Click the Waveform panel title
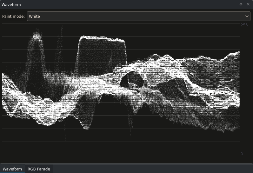Viewport: 253px width, 173px height. click(11, 4)
